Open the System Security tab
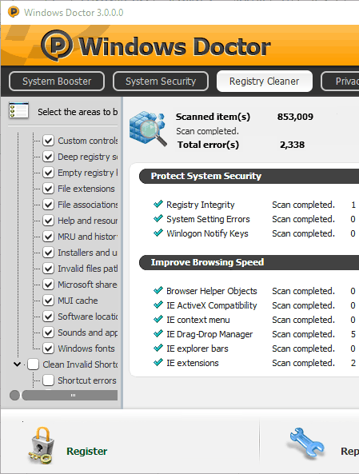This screenshot has height=474, width=359. [x=161, y=81]
